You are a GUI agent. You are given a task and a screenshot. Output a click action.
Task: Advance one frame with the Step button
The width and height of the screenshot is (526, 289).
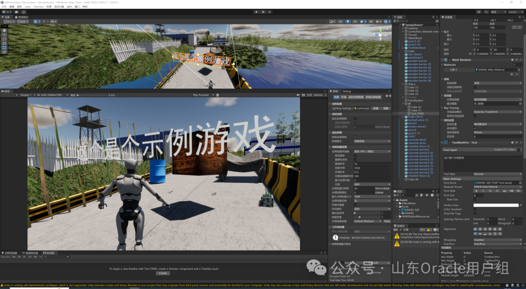pos(269,12)
